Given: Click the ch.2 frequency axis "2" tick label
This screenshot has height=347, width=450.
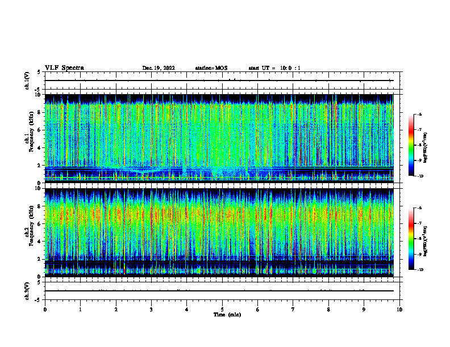Looking at the screenshot, I should pyautogui.click(x=40, y=259).
